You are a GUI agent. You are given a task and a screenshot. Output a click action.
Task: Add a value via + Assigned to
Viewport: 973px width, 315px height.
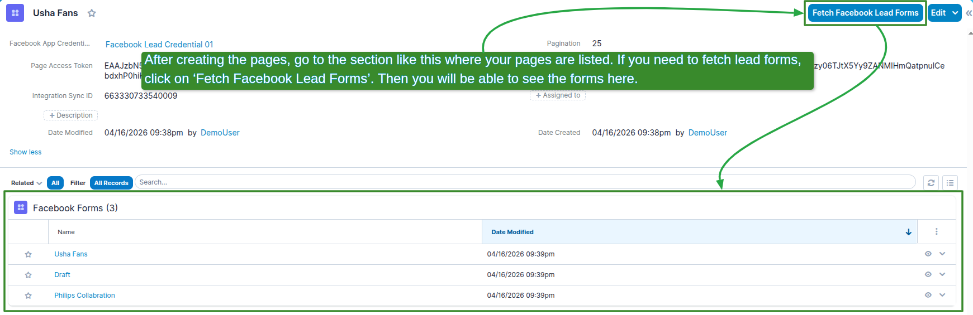point(558,95)
